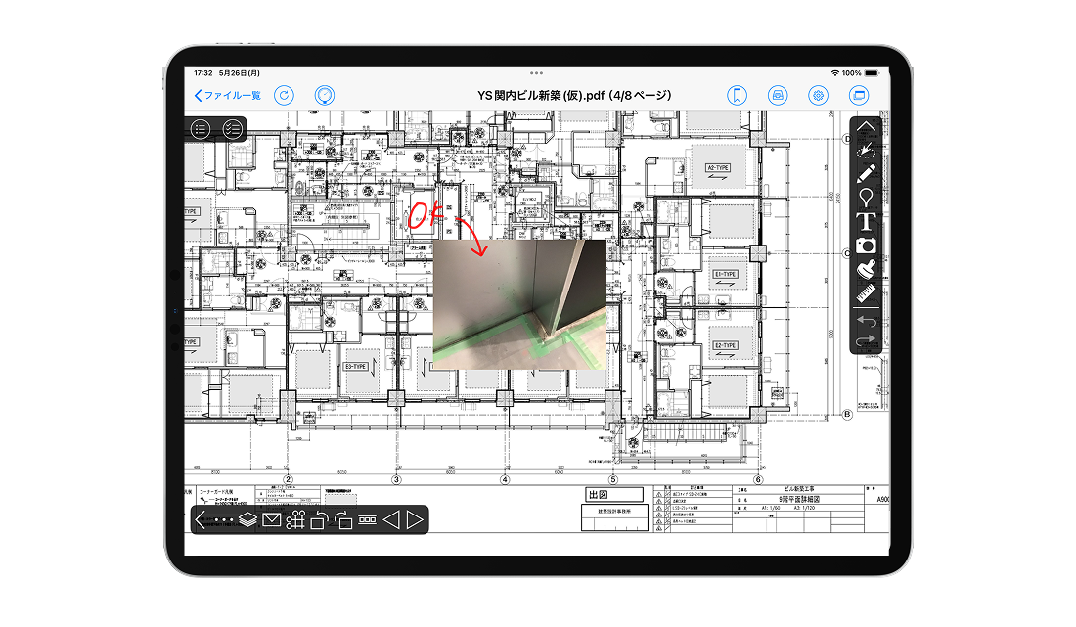Select the pin marker tool
1076x627 pixels.
coord(866,198)
